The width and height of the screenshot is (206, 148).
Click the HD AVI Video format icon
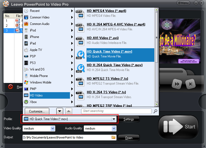tap(80, 41)
